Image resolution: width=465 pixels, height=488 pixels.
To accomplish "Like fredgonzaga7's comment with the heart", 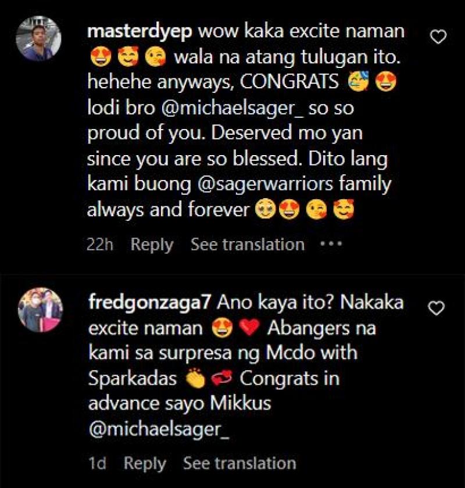I will point(437,308).
